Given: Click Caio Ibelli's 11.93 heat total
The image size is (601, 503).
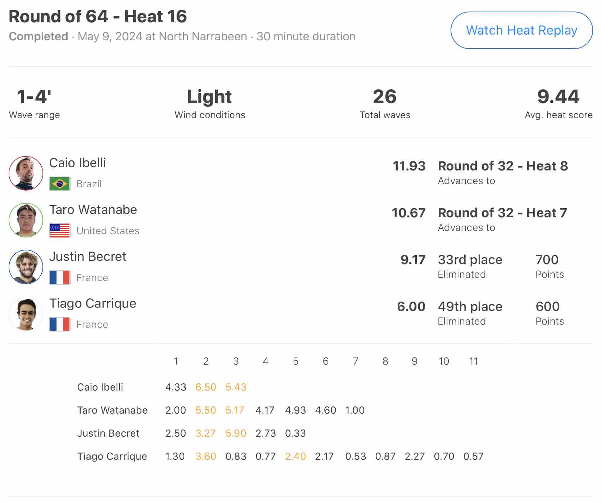Looking at the screenshot, I should click(x=409, y=166).
